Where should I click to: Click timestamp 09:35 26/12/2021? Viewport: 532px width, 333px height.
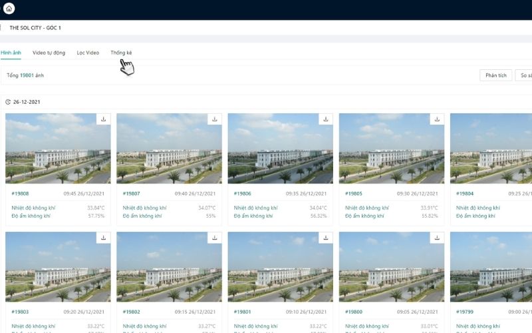point(306,194)
